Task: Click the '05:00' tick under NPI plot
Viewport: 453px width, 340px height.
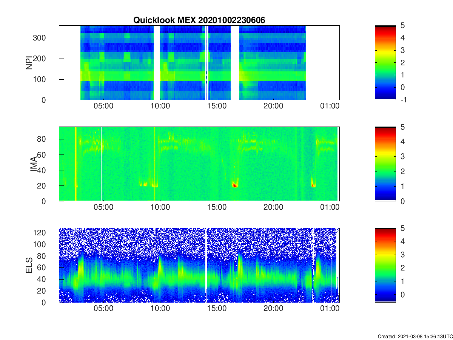Action: point(103,106)
